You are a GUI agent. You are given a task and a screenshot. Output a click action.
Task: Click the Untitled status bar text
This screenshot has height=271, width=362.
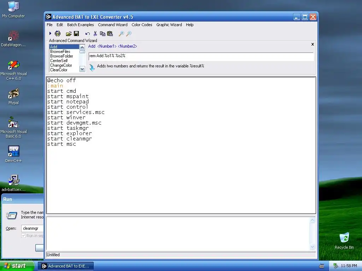pos(53,255)
